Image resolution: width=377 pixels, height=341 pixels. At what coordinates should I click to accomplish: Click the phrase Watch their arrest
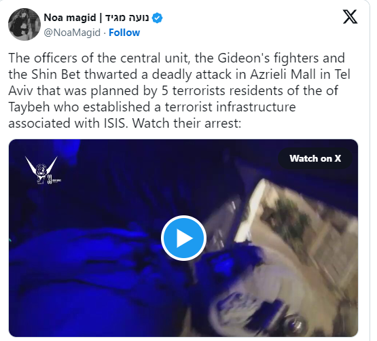point(186,123)
